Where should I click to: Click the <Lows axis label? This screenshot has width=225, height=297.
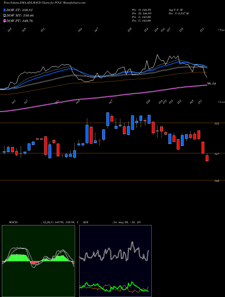coord(221,102)
